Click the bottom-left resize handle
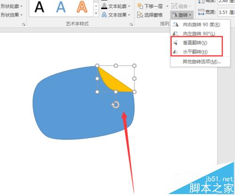Viewport: 235px width, 195px height. click(97, 92)
